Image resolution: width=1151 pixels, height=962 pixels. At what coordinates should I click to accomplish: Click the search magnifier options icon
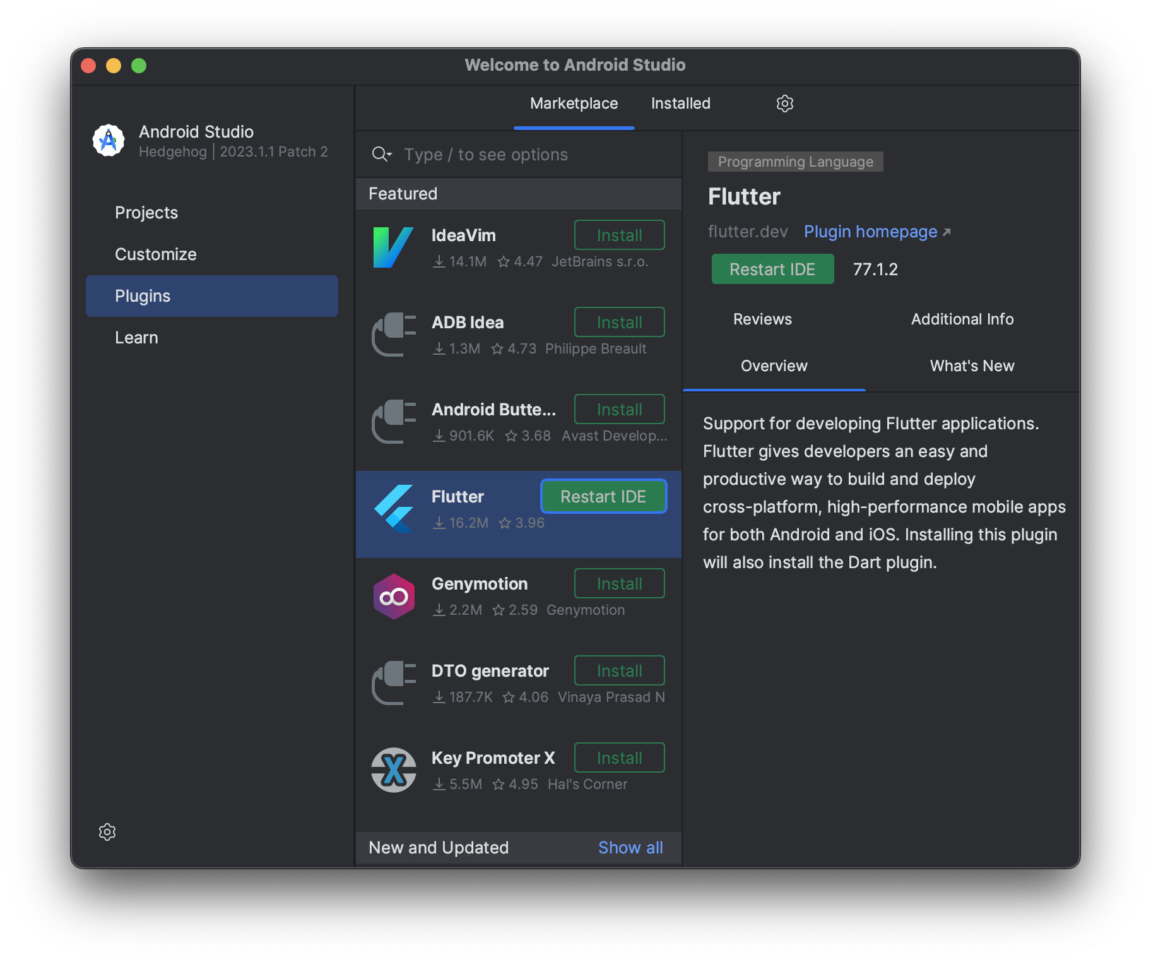(382, 155)
